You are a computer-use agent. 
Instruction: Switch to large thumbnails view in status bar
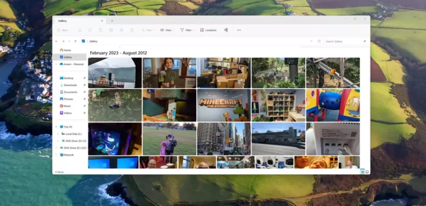coord(367,171)
